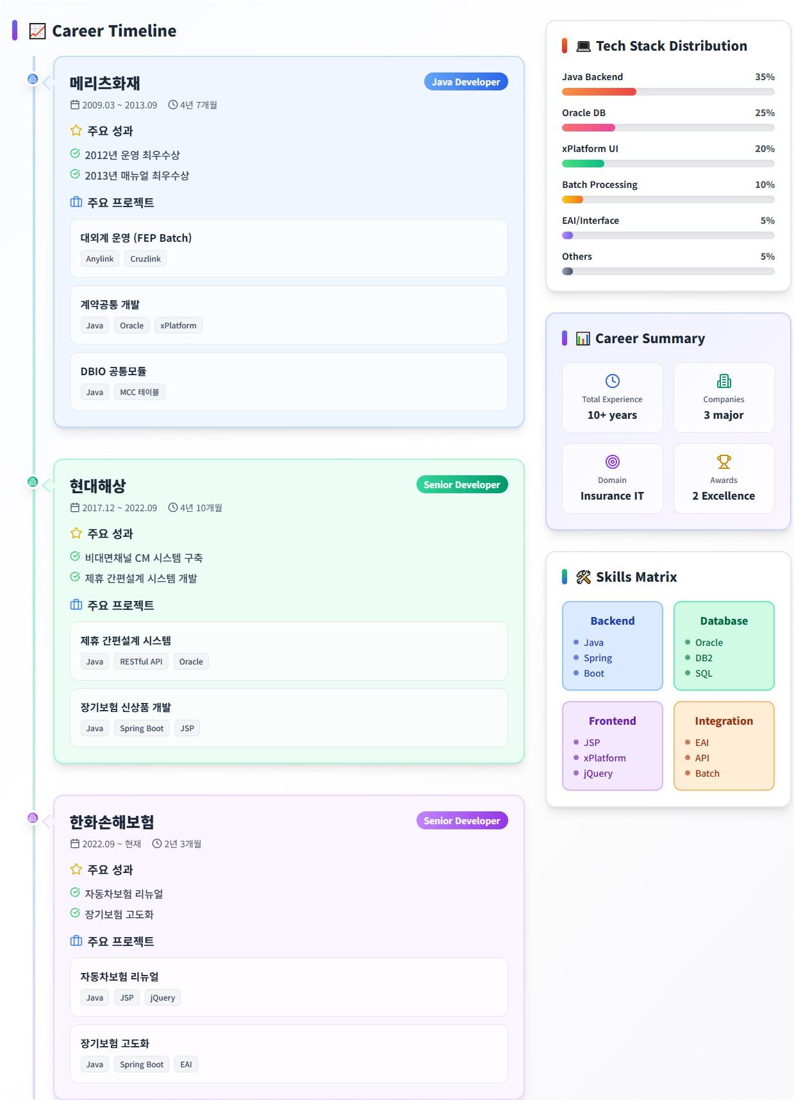This screenshot has height=1100, width=794.
Task: Click the Anylink tag
Action: 100,259
